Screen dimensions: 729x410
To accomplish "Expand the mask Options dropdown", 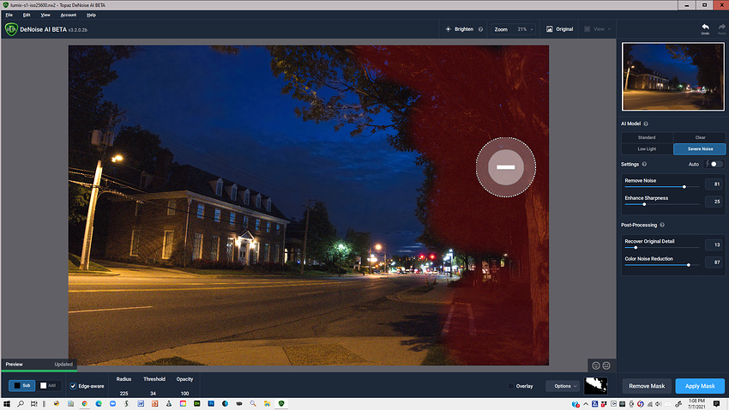I will pos(563,386).
